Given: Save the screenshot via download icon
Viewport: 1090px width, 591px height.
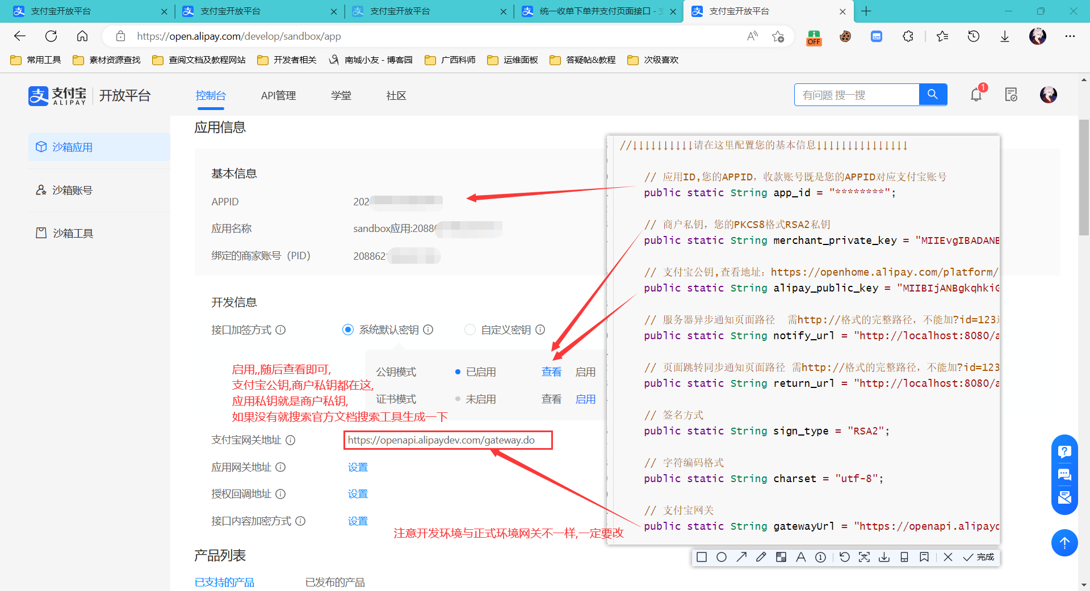Looking at the screenshot, I should pyautogui.click(x=884, y=557).
